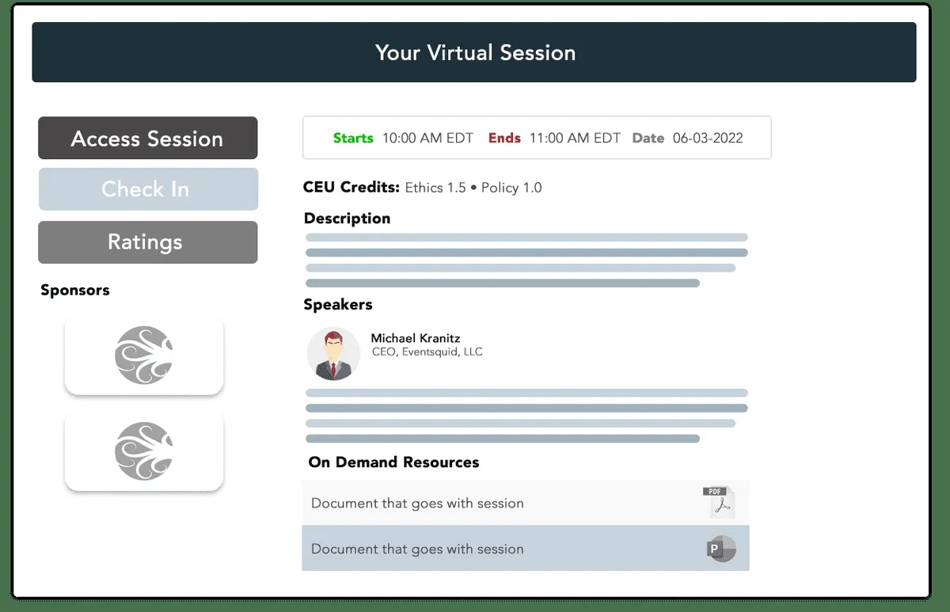Click the PowerPoint file icon
950x612 pixels.
pos(722,549)
